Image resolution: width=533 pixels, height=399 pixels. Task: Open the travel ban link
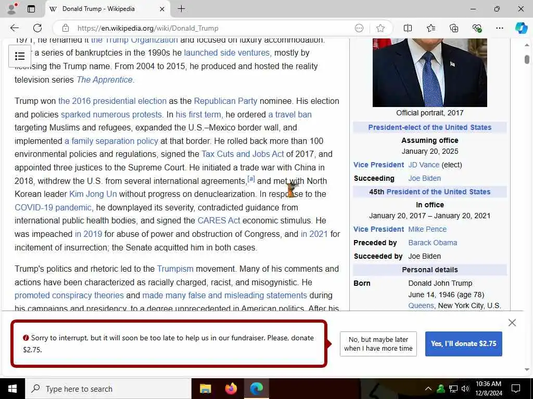click(x=289, y=115)
